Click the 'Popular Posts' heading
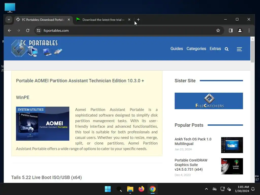Screen dimensions: 260x195 [x=189, y=125]
